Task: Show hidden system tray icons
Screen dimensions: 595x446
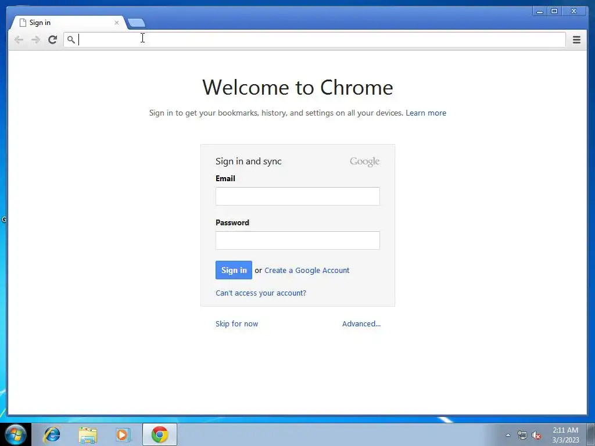Action: 508,435
